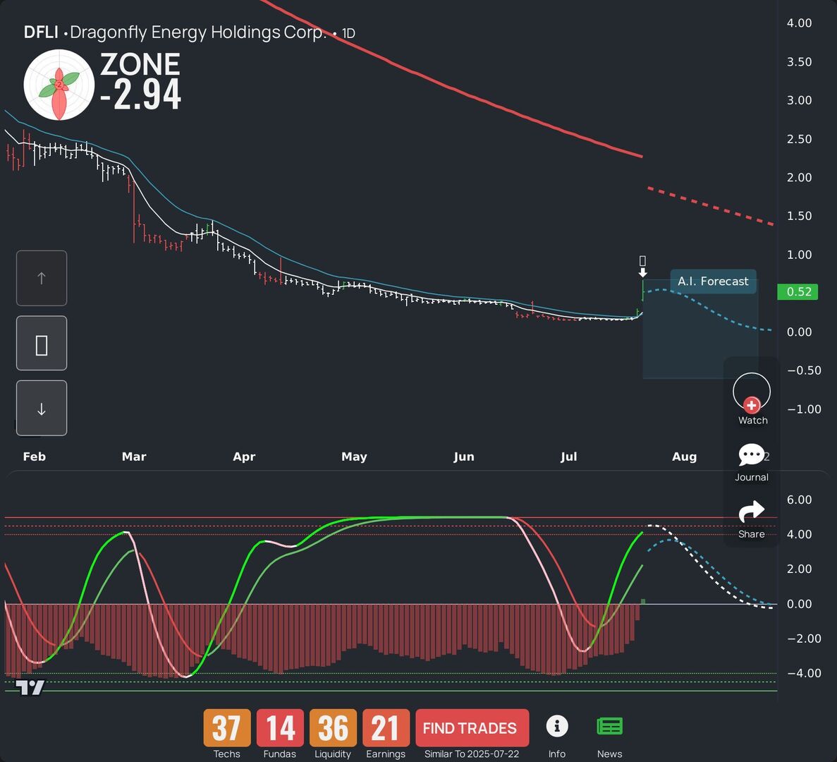Click the −1.00 price axis label
837x762 pixels.
(805, 409)
